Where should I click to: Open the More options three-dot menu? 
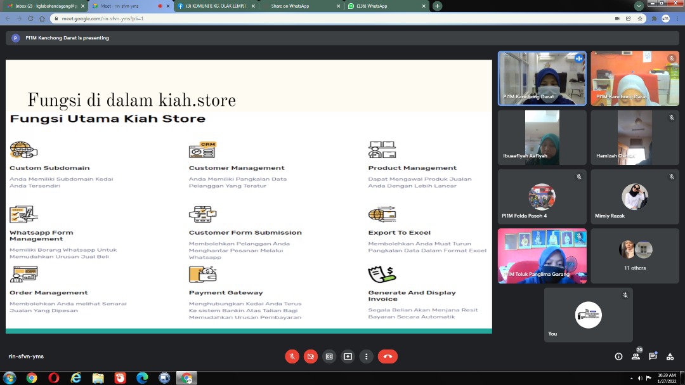point(366,356)
